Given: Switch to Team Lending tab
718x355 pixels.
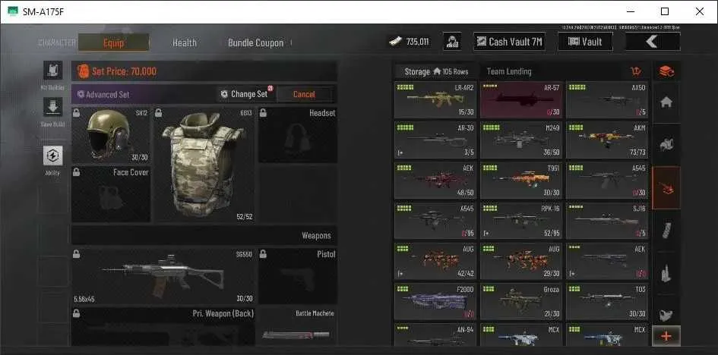Looking at the screenshot, I should tap(509, 71).
